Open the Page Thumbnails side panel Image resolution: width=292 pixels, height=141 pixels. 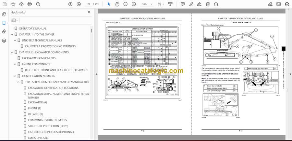click(x=4, y=14)
